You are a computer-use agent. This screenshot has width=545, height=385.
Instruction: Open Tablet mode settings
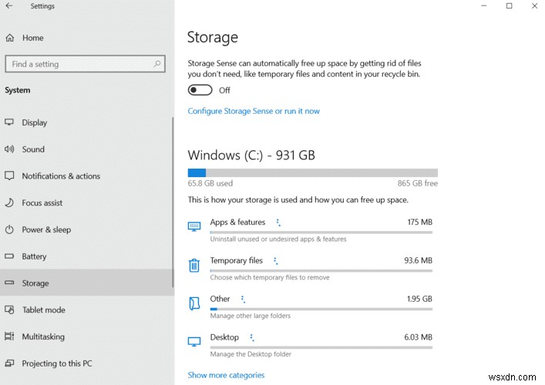(86, 310)
